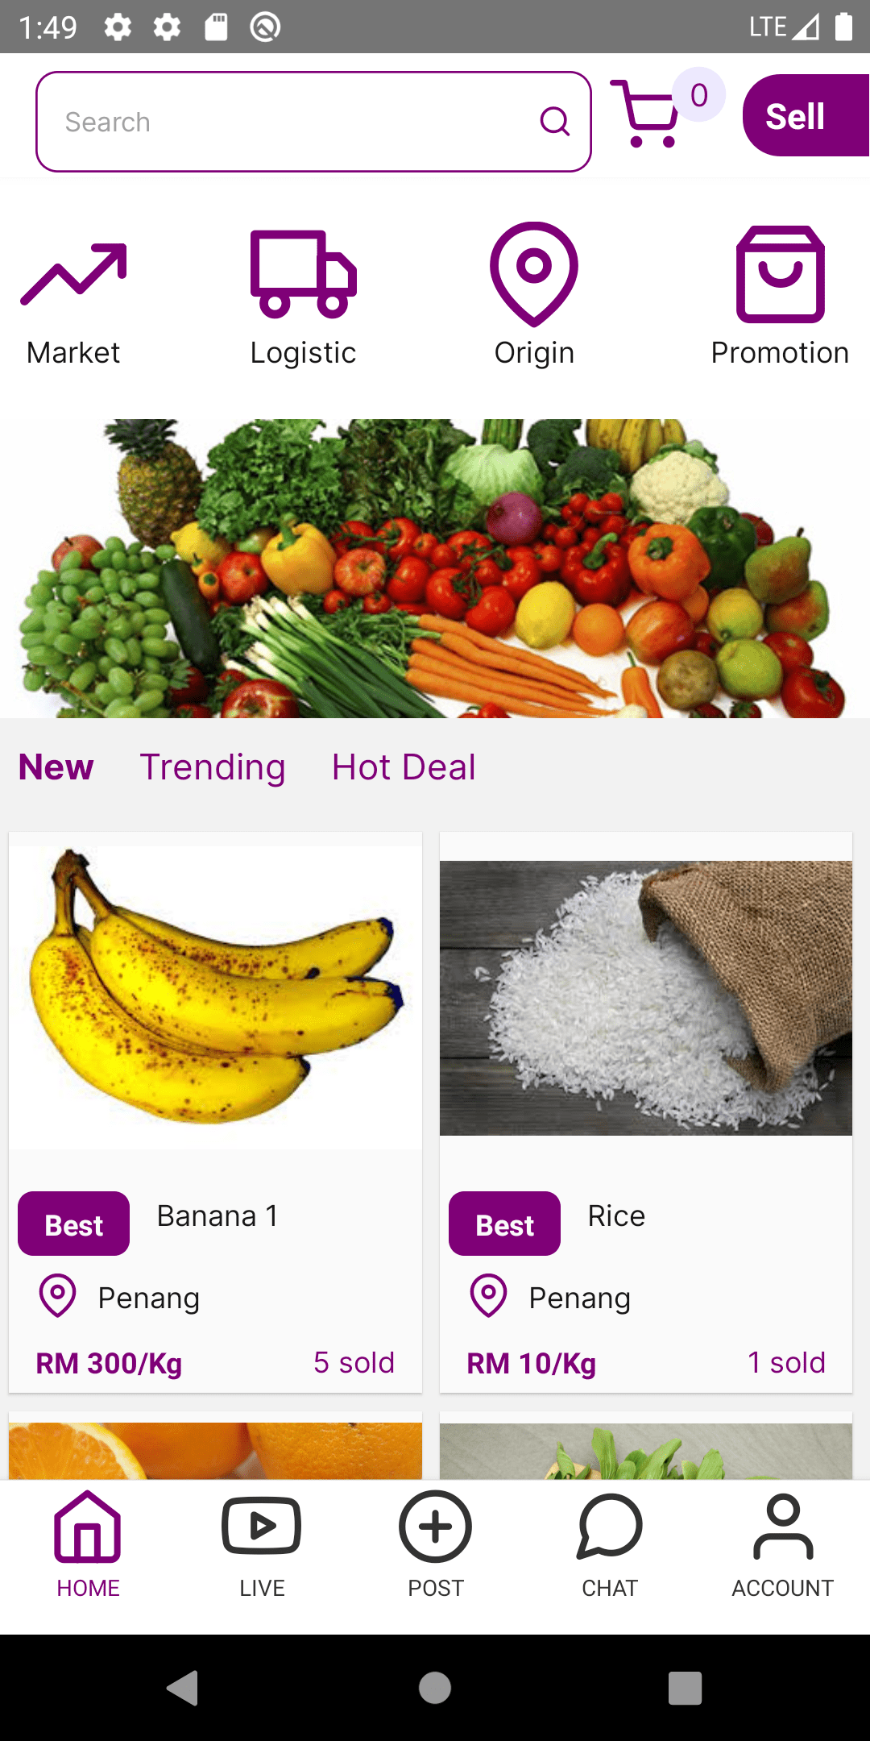Tap the Android back navigation button

click(183, 1688)
